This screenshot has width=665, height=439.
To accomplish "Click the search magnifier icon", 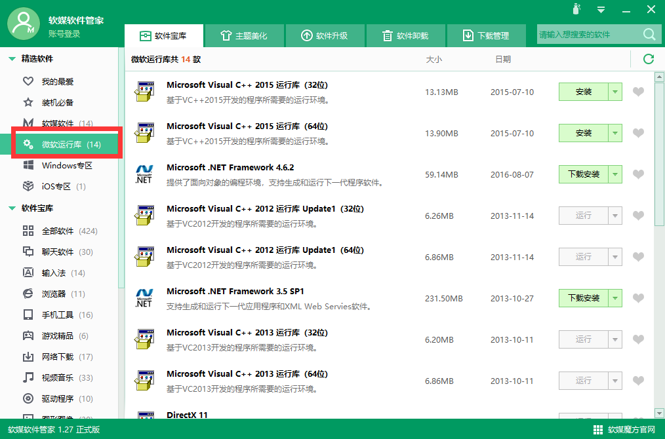I will point(649,34).
